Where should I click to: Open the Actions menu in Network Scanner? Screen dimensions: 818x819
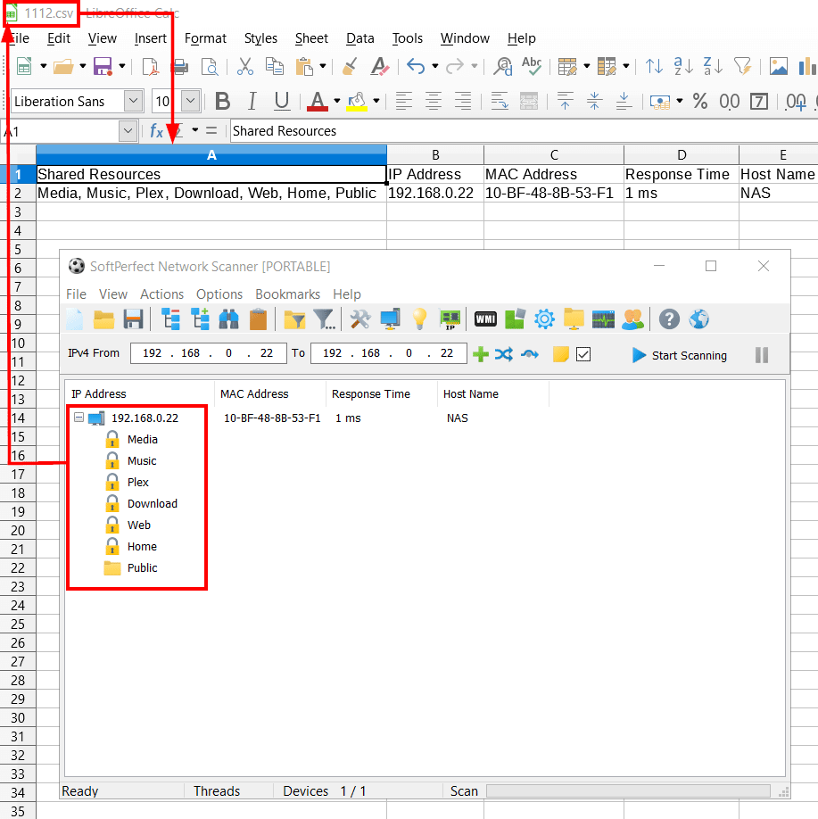click(162, 294)
